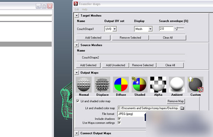Uncheck the Lit and shaded color map checkbox

[78, 101]
